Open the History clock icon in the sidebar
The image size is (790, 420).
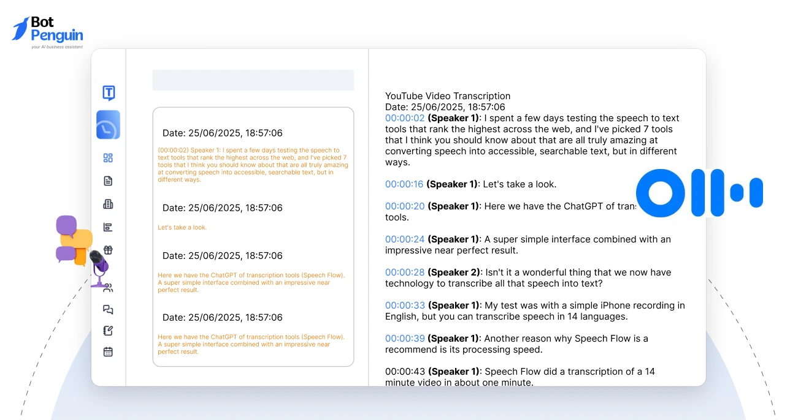pos(108,124)
